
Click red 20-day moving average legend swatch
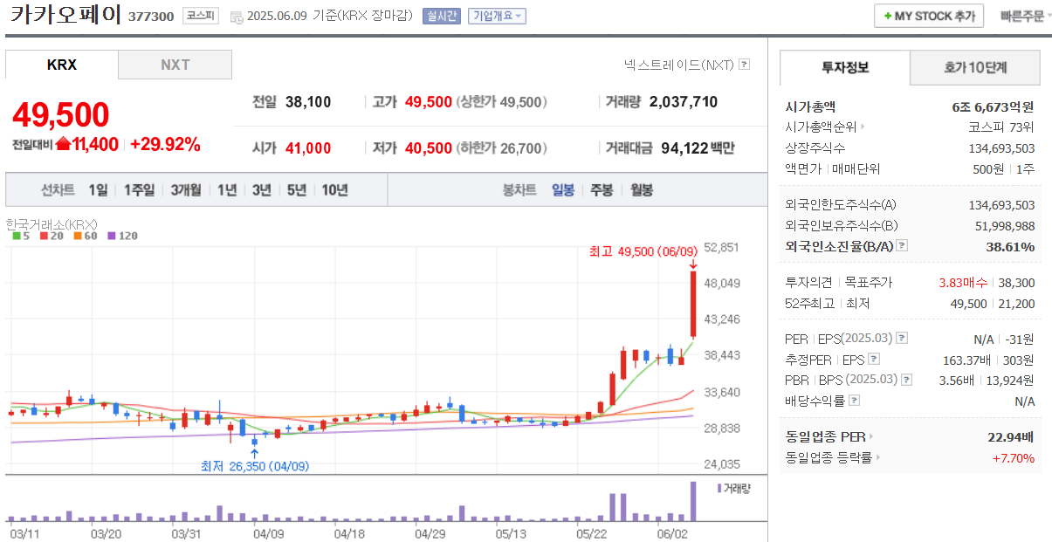click(43, 236)
